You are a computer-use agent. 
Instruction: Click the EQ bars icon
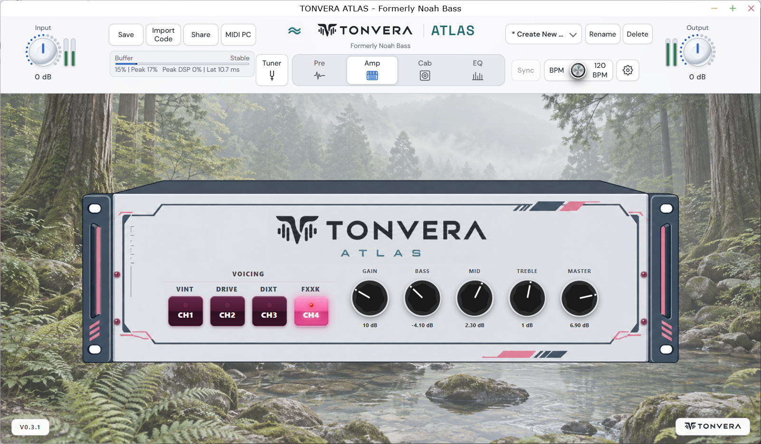(477, 76)
